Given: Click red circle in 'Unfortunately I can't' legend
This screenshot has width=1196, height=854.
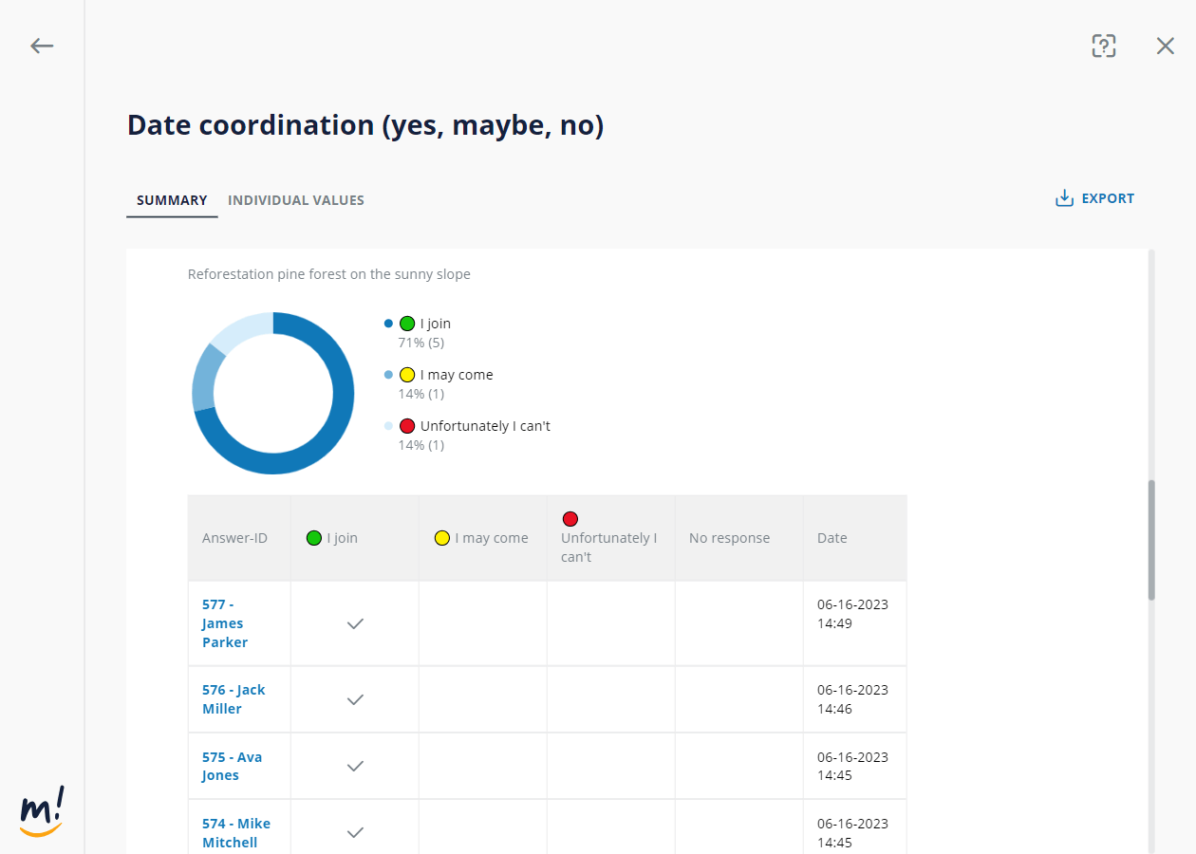Looking at the screenshot, I should pyautogui.click(x=407, y=426).
